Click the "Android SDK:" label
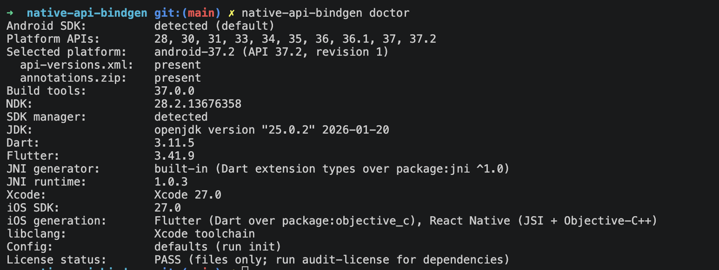This screenshot has width=719, height=270. [x=47, y=26]
